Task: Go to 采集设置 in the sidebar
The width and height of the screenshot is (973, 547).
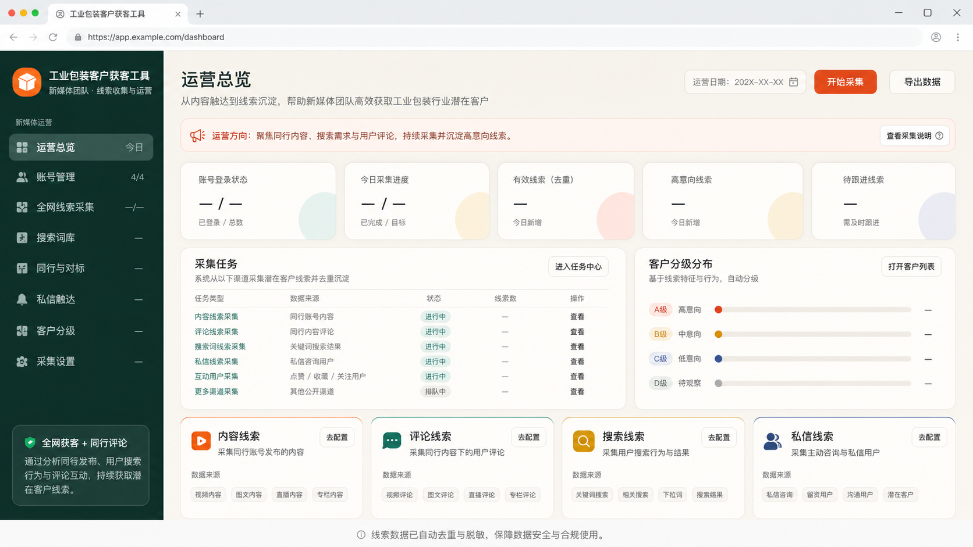Action: coord(81,362)
